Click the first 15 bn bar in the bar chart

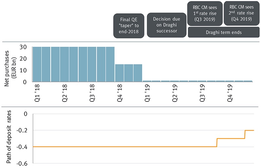(x=119, y=73)
